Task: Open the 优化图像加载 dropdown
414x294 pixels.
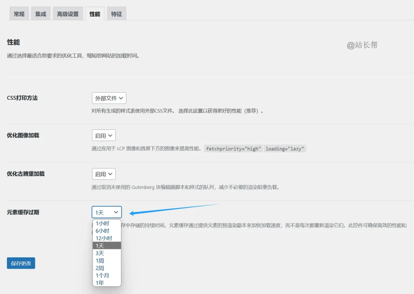Action: tap(103, 135)
